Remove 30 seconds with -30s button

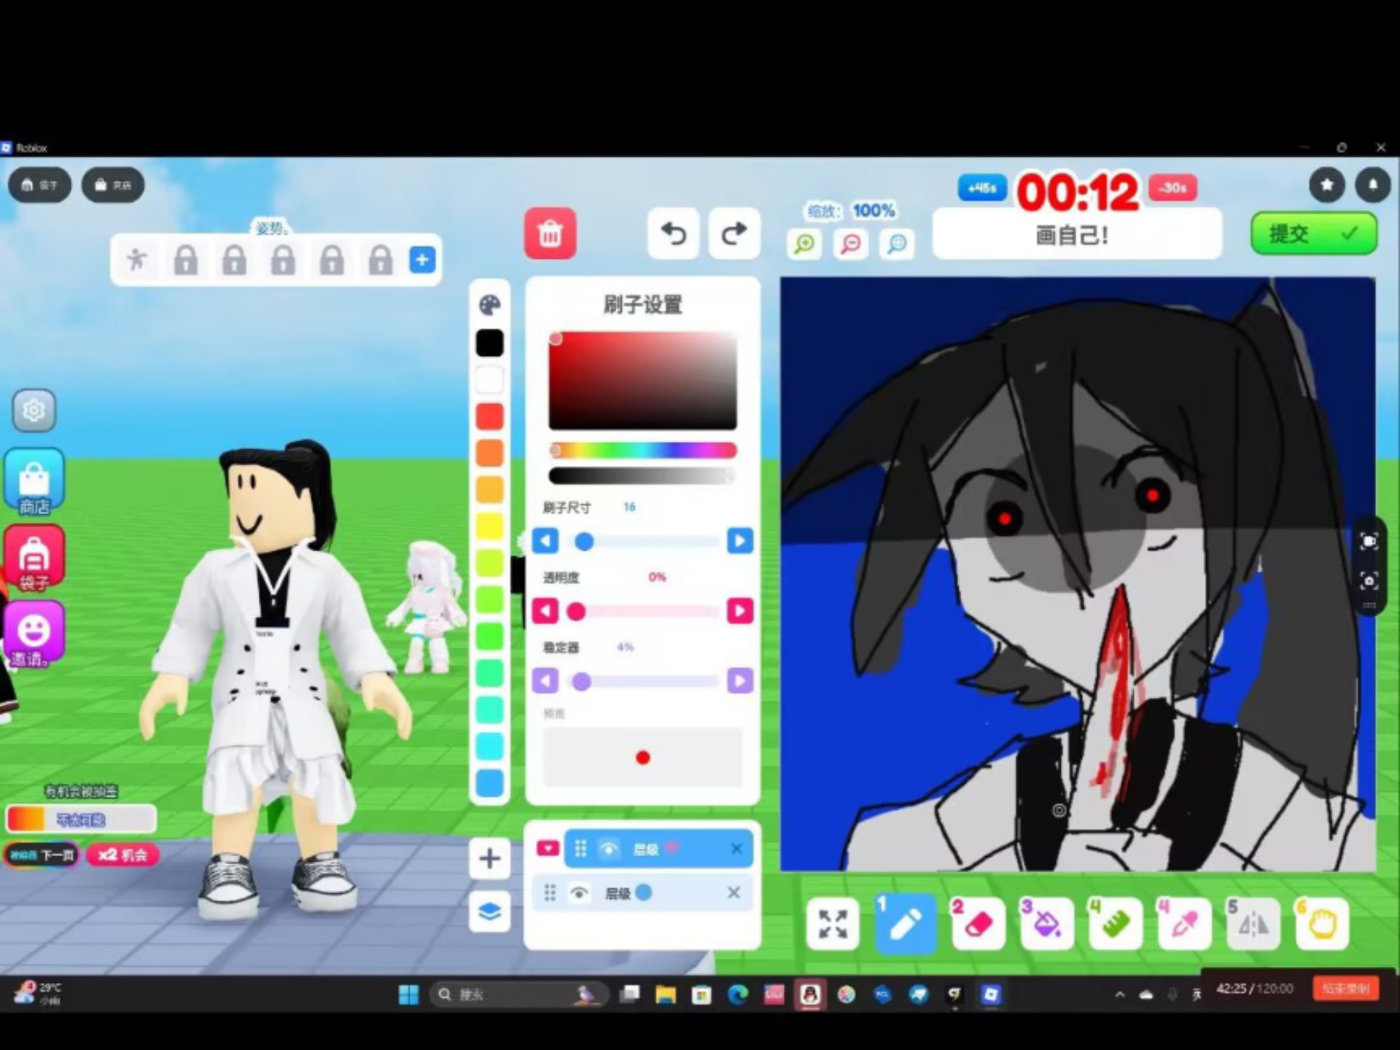[x=1172, y=188]
